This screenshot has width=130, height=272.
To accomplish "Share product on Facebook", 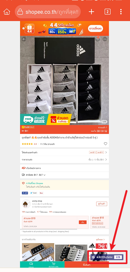I will (25, 193).
